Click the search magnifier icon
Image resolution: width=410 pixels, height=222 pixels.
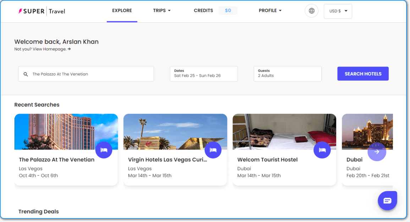26,74
